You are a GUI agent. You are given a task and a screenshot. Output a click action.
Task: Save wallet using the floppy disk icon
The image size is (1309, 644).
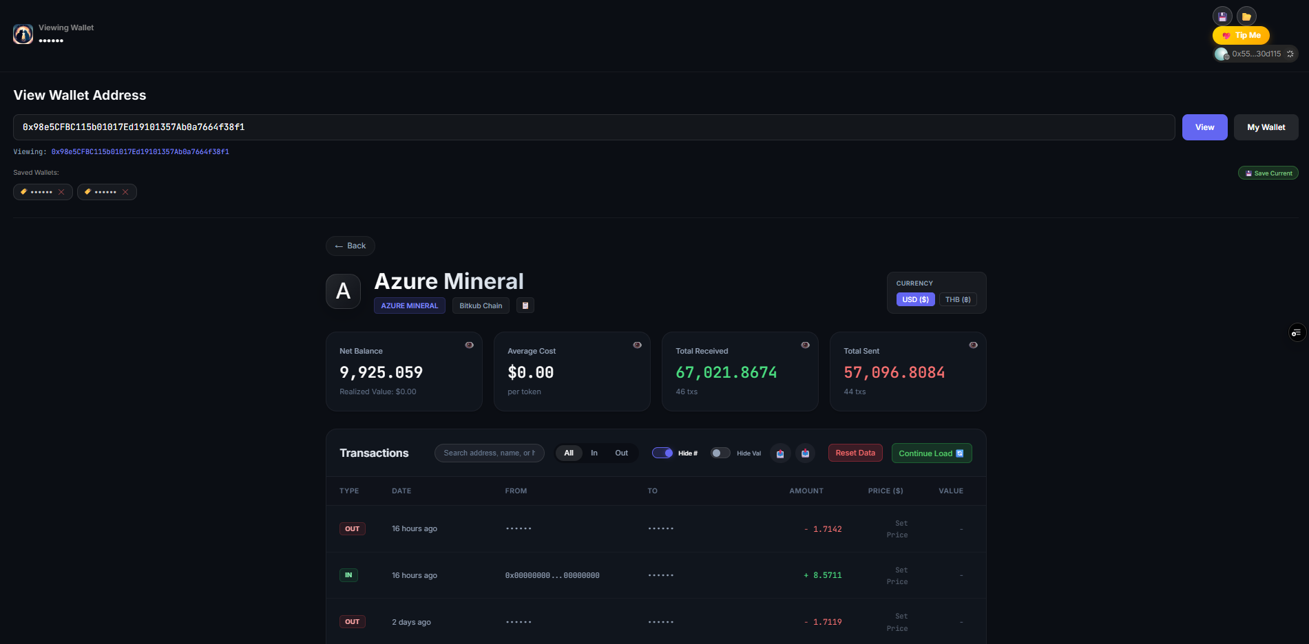point(1222,15)
